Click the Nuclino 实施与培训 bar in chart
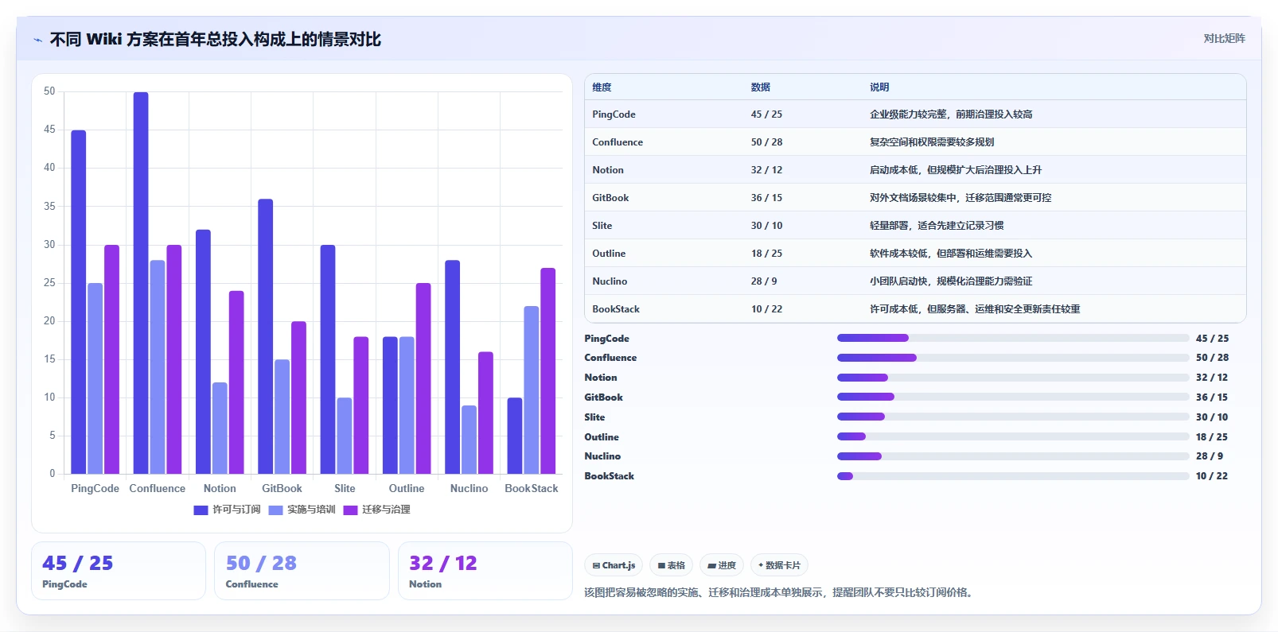Screen dimensions: 1278x632 pos(470,440)
